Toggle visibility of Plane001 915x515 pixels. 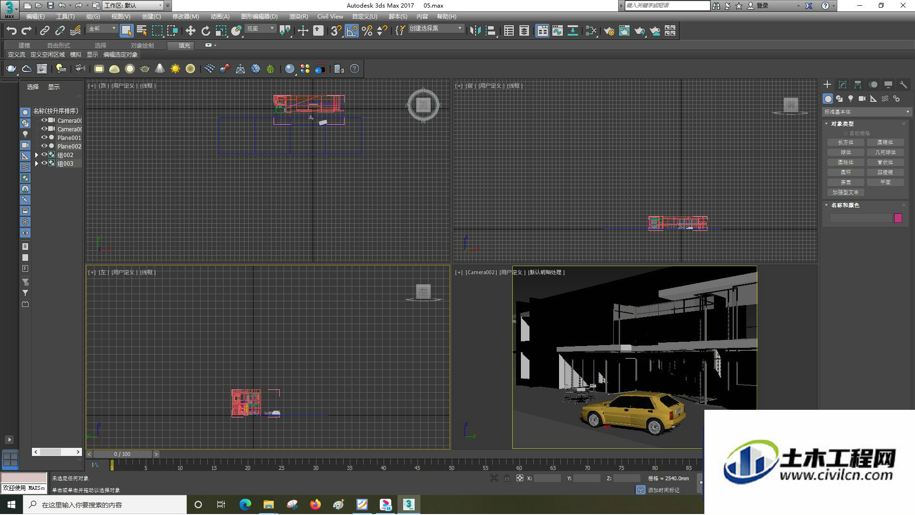[x=44, y=138]
